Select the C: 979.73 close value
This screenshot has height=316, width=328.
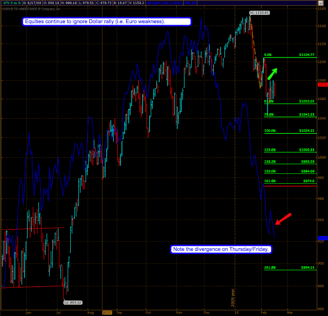pos(104,3)
